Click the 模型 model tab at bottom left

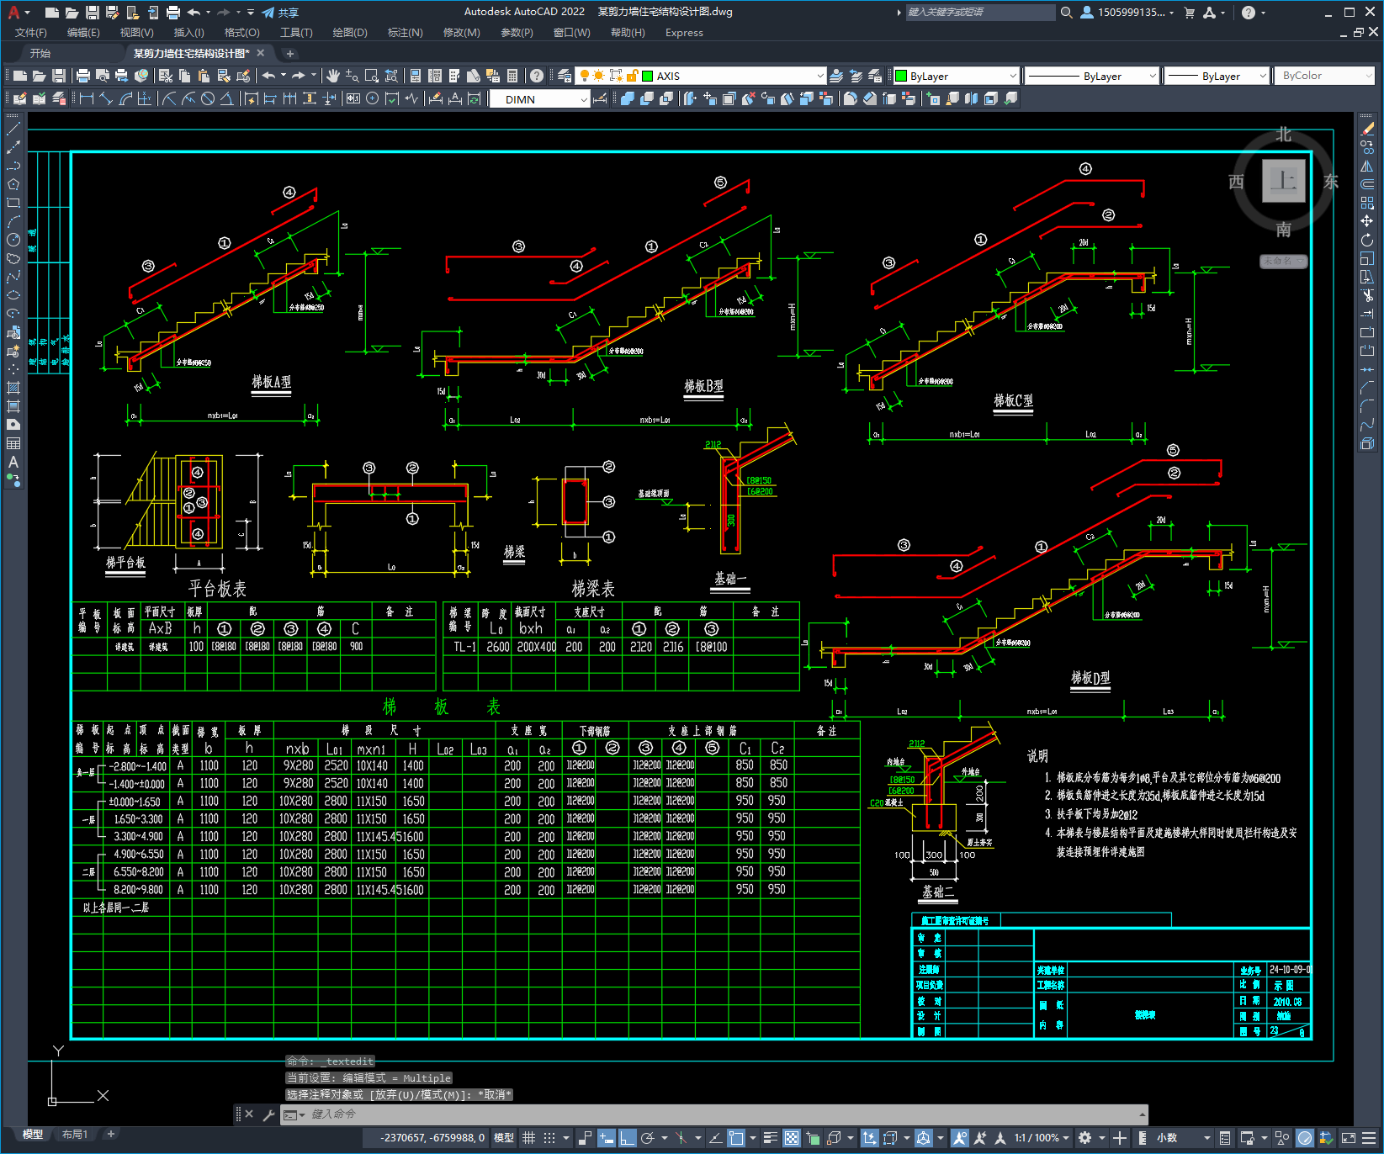click(x=33, y=1135)
